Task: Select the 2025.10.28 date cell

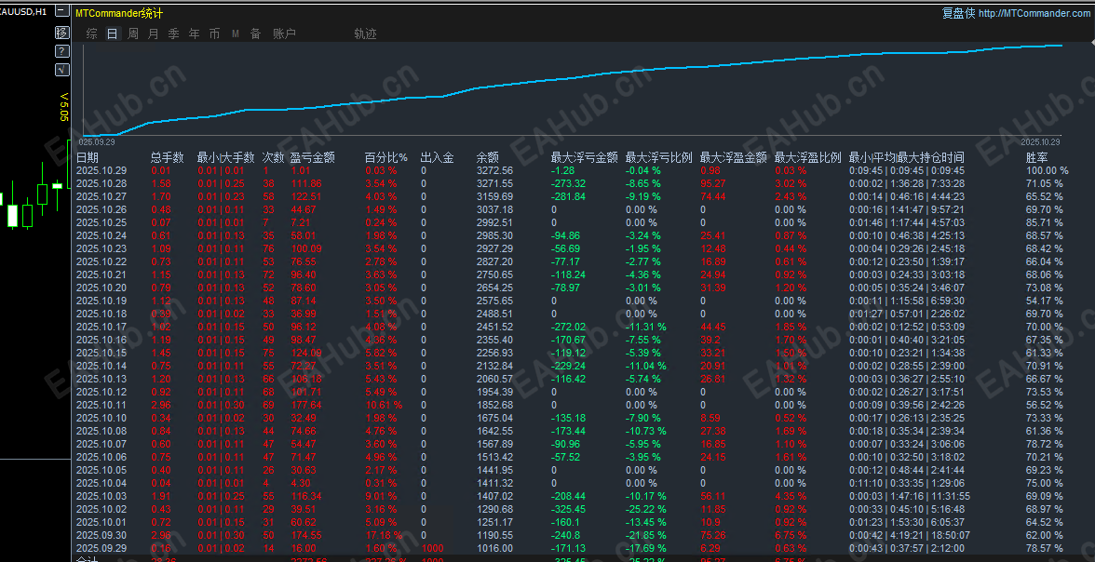Action: click(x=101, y=183)
